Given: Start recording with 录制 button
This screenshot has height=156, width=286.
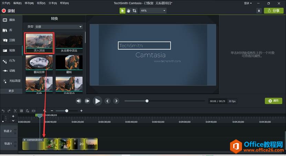Looking at the screenshot, I should coord(8,11).
